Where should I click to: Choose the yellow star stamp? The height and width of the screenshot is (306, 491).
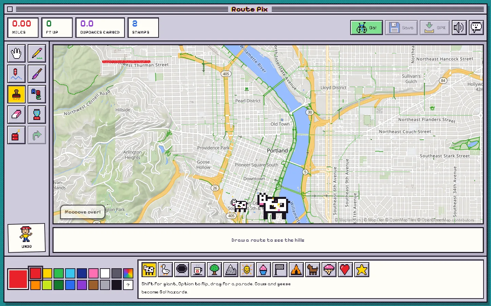362,270
